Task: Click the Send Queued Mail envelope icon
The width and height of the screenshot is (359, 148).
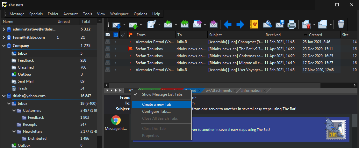Action: [133, 24]
